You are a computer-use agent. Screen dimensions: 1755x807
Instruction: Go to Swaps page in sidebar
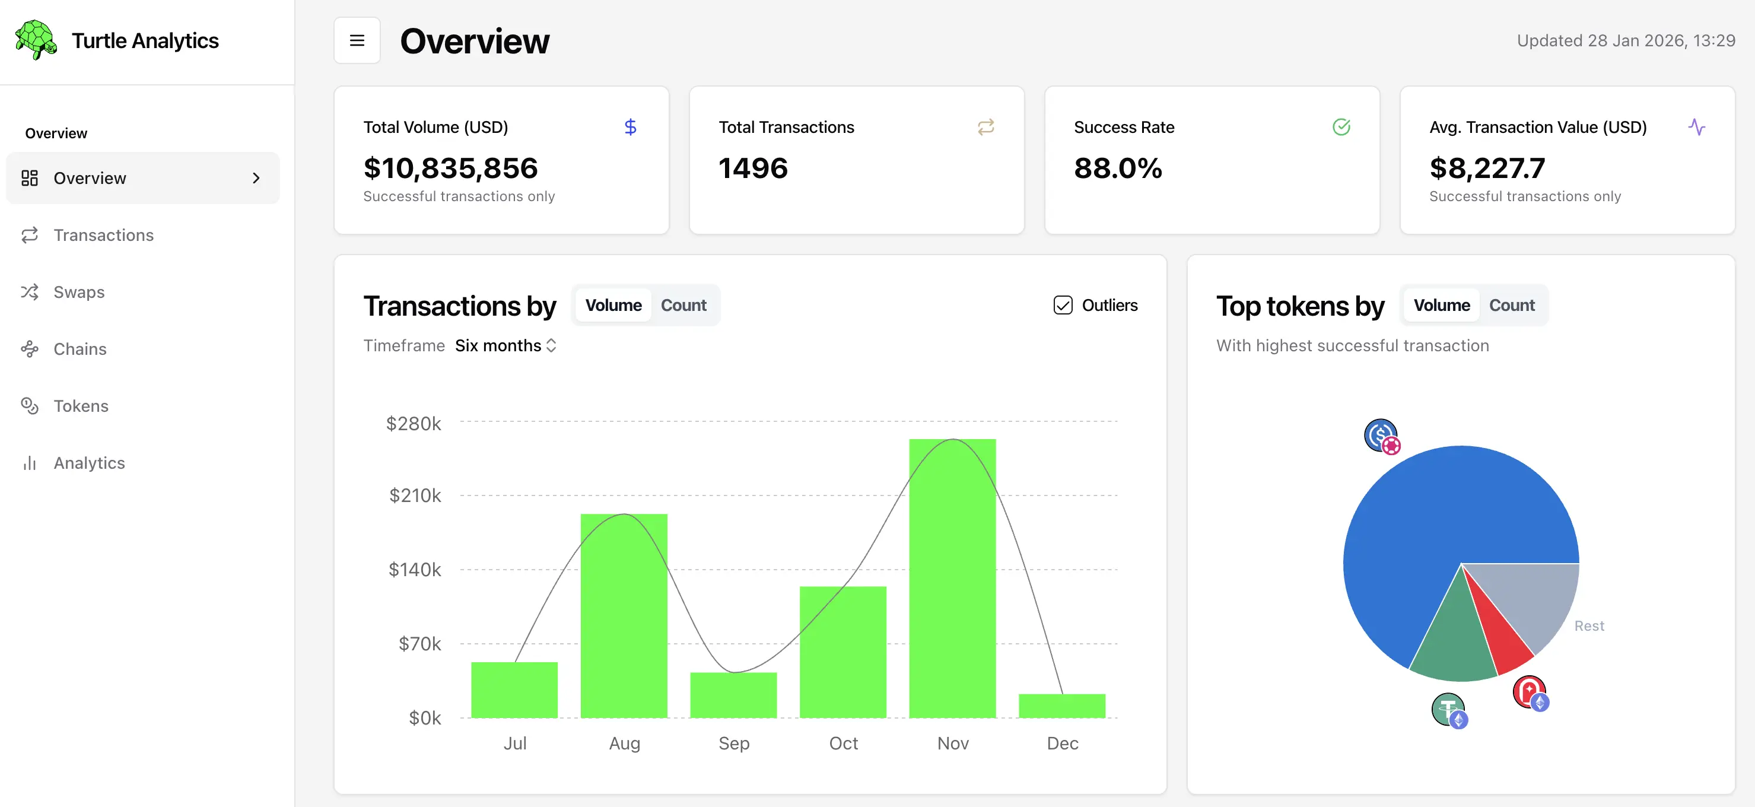(79, 293)
